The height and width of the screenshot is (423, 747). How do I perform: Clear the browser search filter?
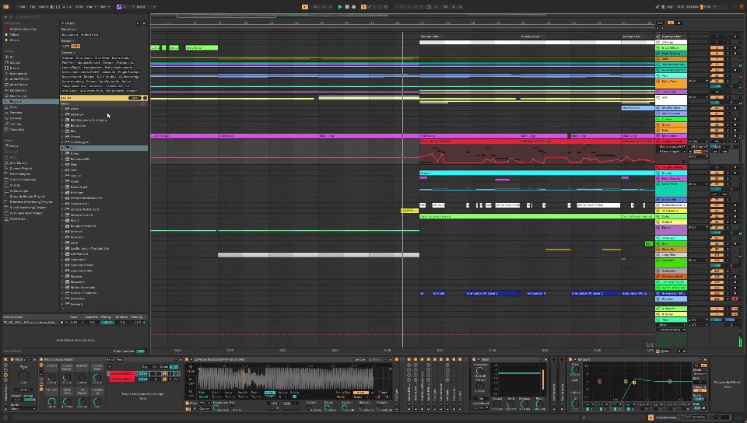(135, 98)
